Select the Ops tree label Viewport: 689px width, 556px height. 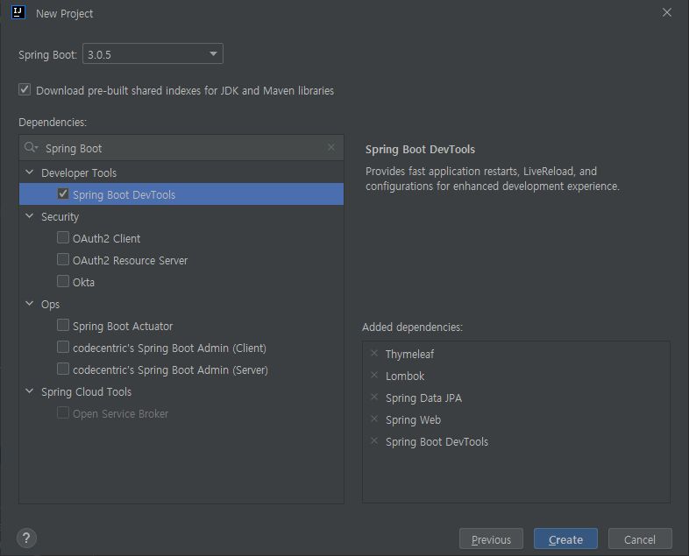coord(51,305)
